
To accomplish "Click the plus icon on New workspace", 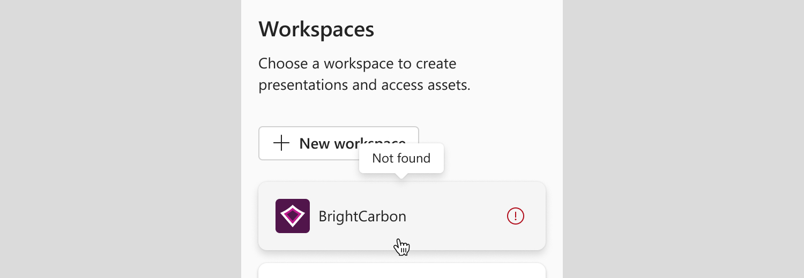I will coord(281,143).
